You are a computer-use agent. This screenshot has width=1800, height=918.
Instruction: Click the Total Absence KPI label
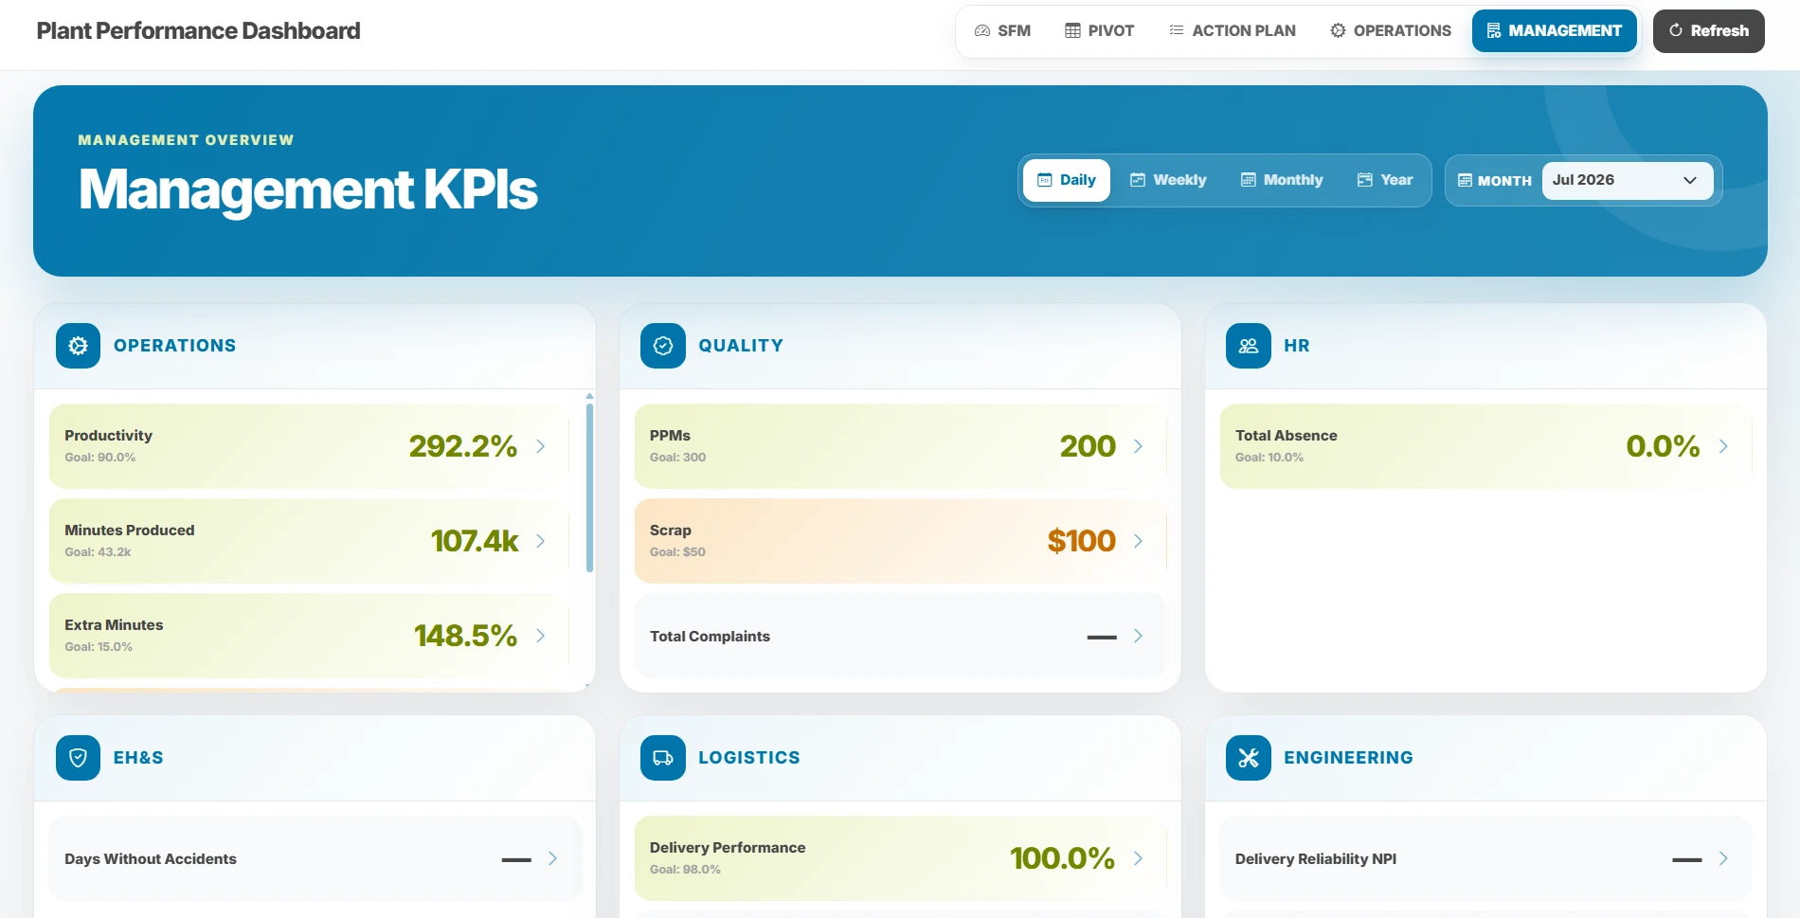point(1287,436)
